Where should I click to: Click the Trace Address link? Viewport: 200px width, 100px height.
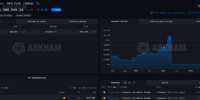[x=196, y=13]
